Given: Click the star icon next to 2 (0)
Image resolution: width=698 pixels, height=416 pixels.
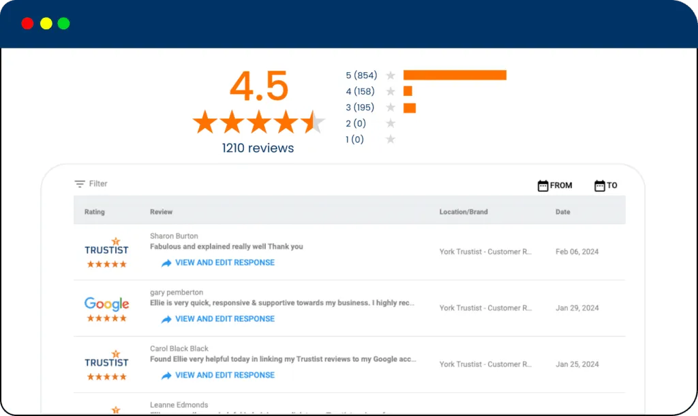Looking at the screenshot, I should click(391, 123).
